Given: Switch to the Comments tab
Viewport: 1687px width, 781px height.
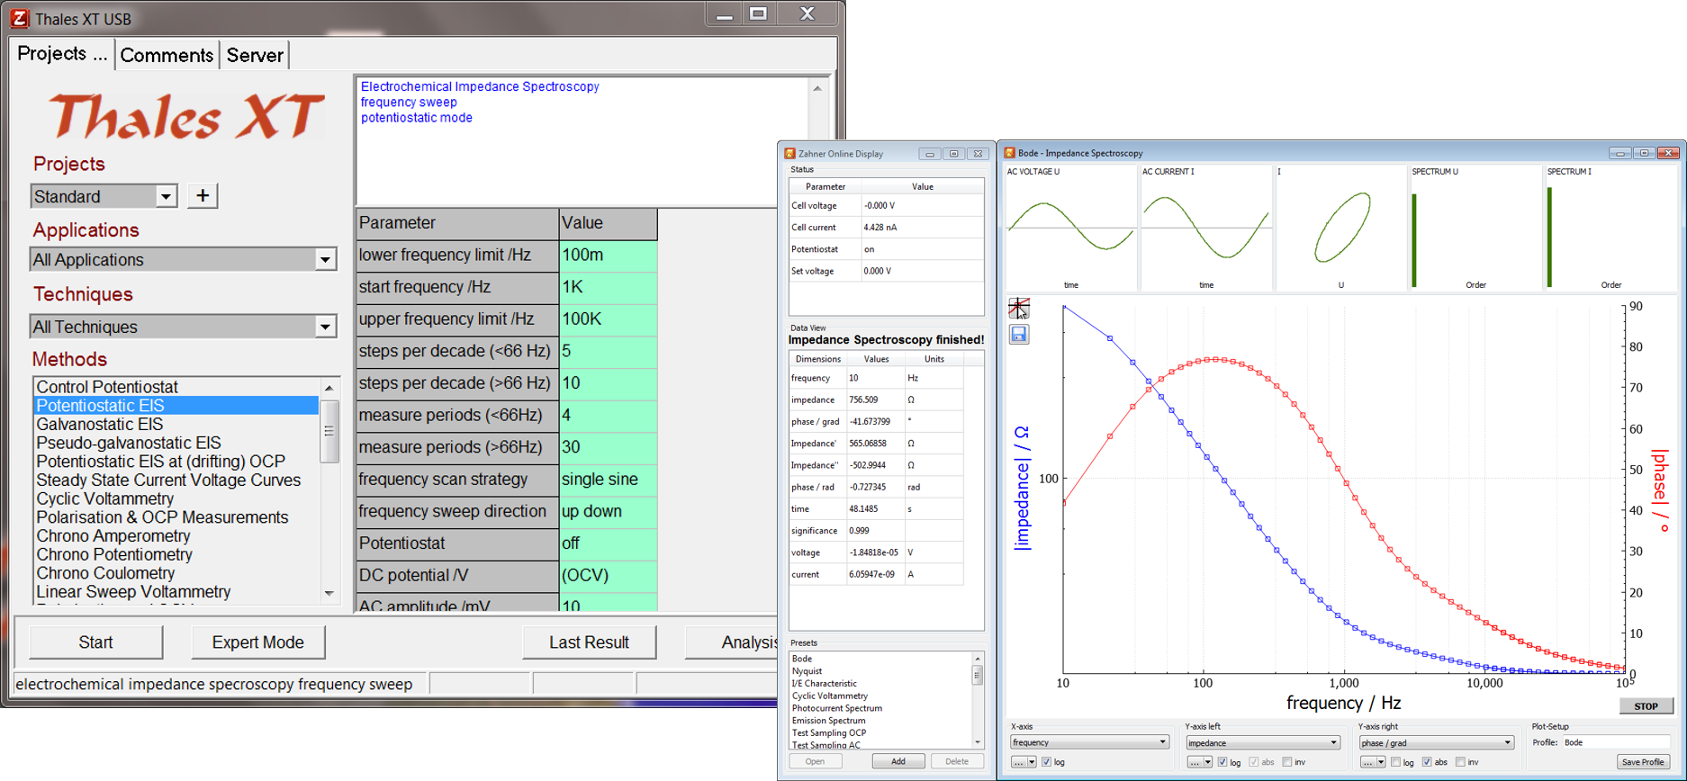Looking at the screenshot, I should pos(167,55).
